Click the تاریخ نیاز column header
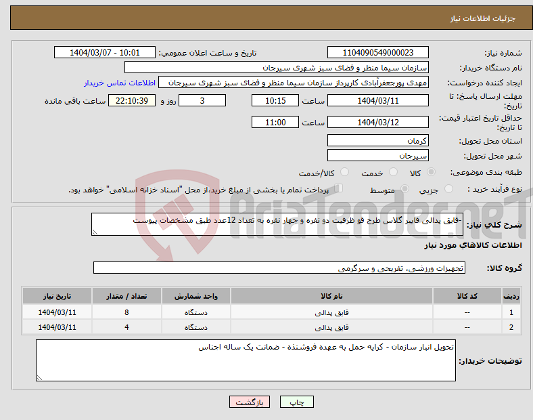This screenshot has height=420, width=533. [x=57, y=296]
